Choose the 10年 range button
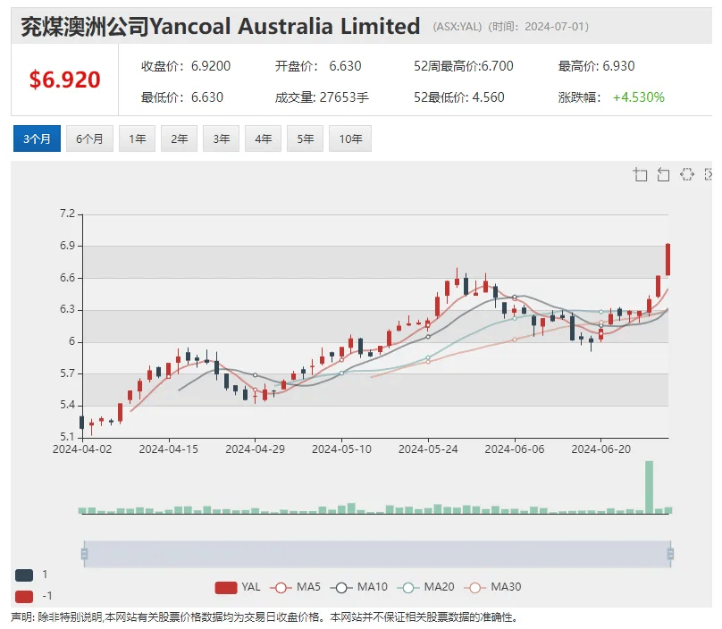 (x=350, y=138)
